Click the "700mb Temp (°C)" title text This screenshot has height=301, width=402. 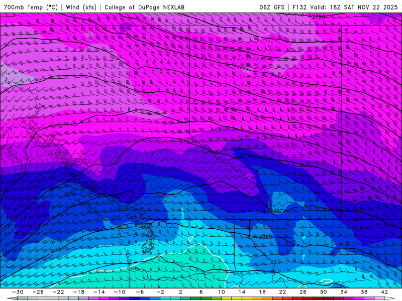[x=31, y=7]
